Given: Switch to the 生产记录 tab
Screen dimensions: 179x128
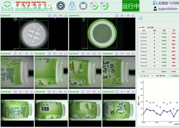Looking at the screenshot, I should point(151,27).
